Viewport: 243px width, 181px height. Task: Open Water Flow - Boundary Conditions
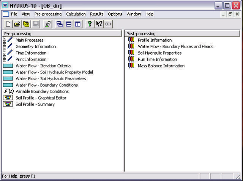(x=47, y=85)
